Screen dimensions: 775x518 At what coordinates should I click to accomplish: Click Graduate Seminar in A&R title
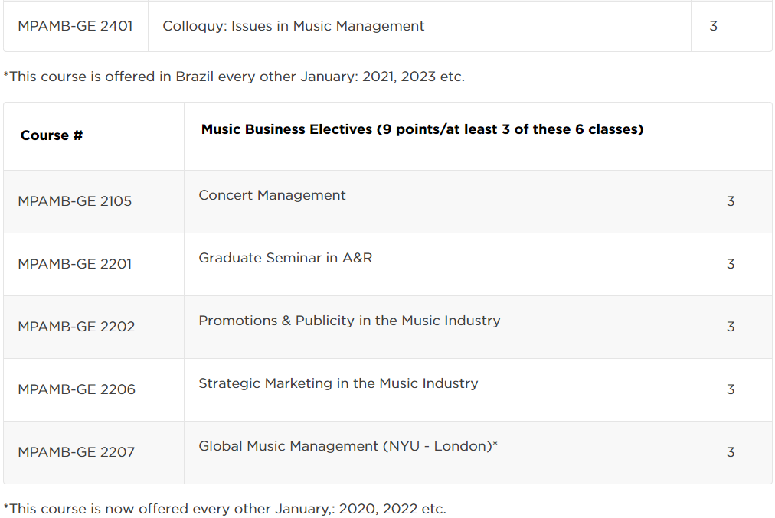(x=285, y=258)
